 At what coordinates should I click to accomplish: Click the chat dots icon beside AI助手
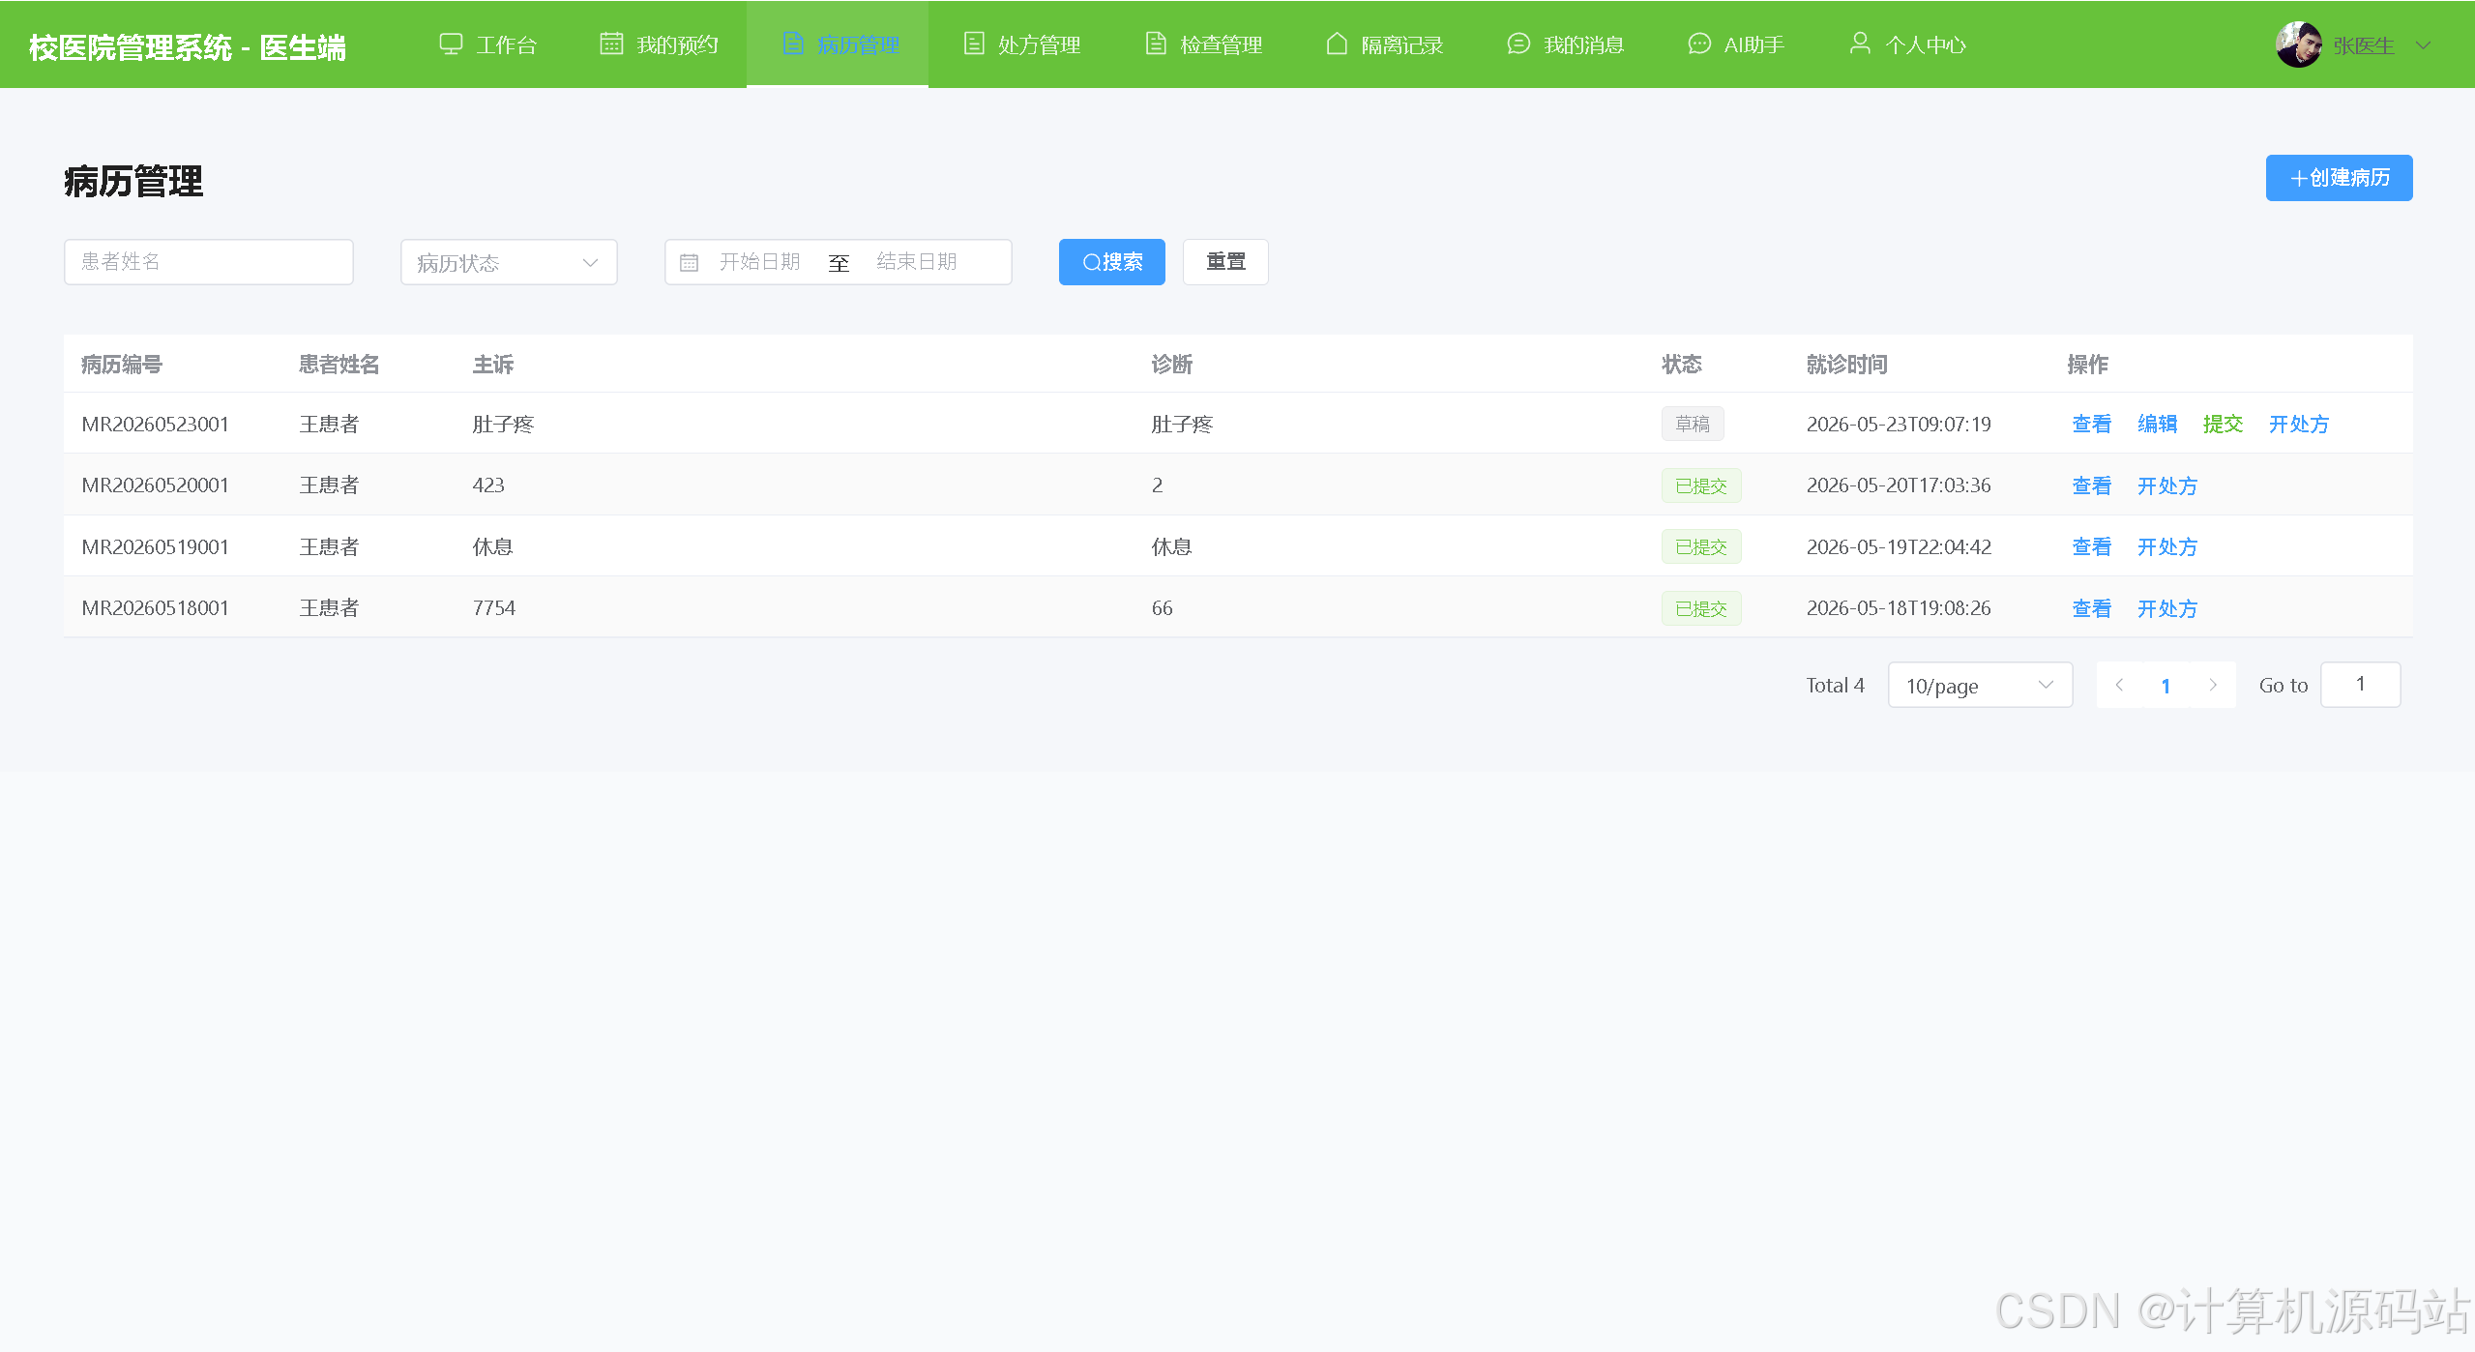click(1699, 44)
